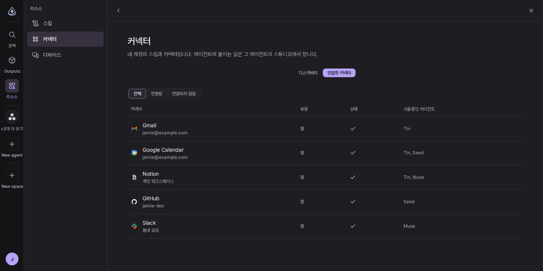
Task: Open 디바이스 in the resources menu
Action: coord(65,55)
